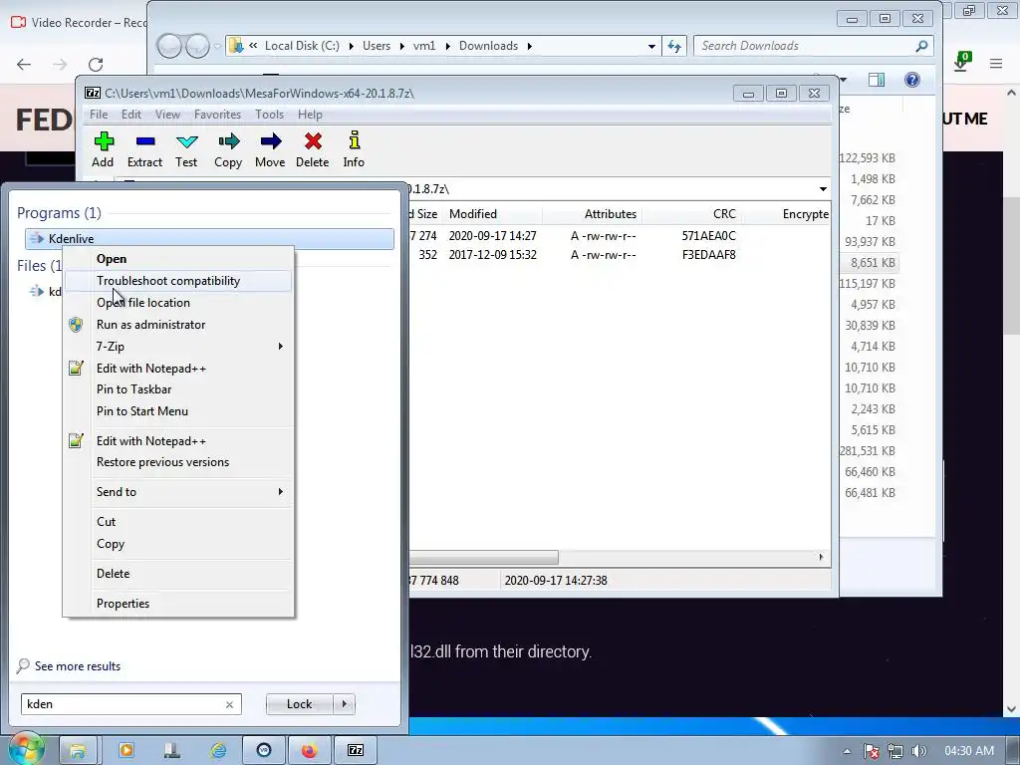1020x765 pixels.
Task: Click the search magnifier in Search Downloads
Action: coord(921,46)
